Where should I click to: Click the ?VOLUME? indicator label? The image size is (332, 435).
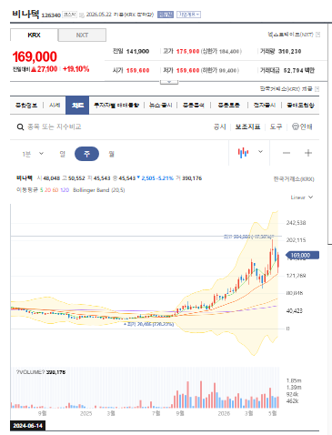30,372
